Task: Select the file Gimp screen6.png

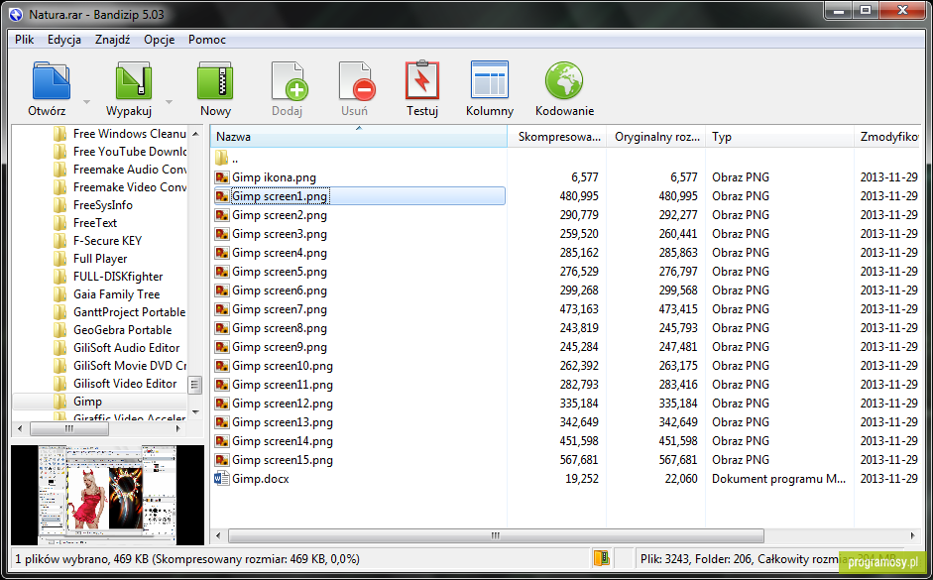Action: (x=280, y=290)
